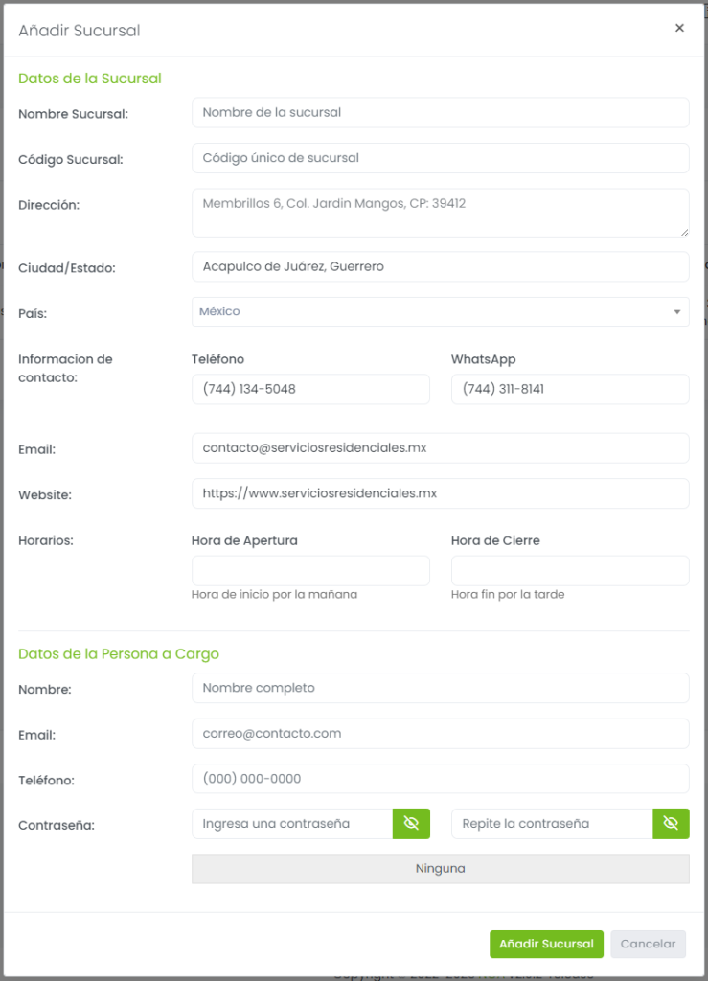
Task: Click the Cancelar button
Action: coord(648,944)
